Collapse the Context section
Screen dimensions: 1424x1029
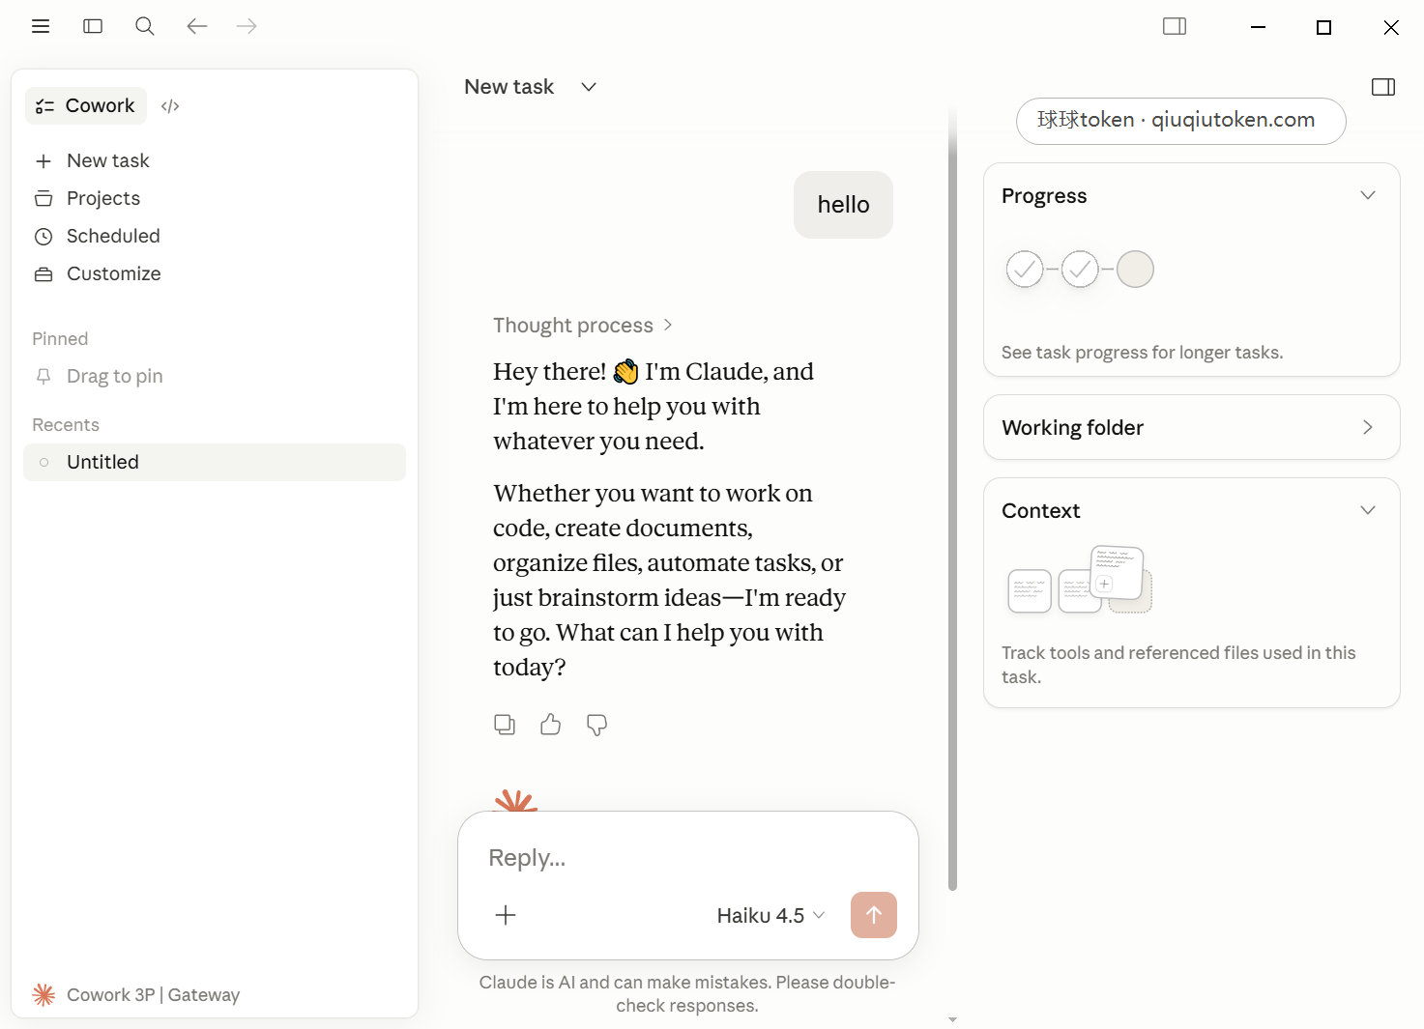(x=1368, y=510)
